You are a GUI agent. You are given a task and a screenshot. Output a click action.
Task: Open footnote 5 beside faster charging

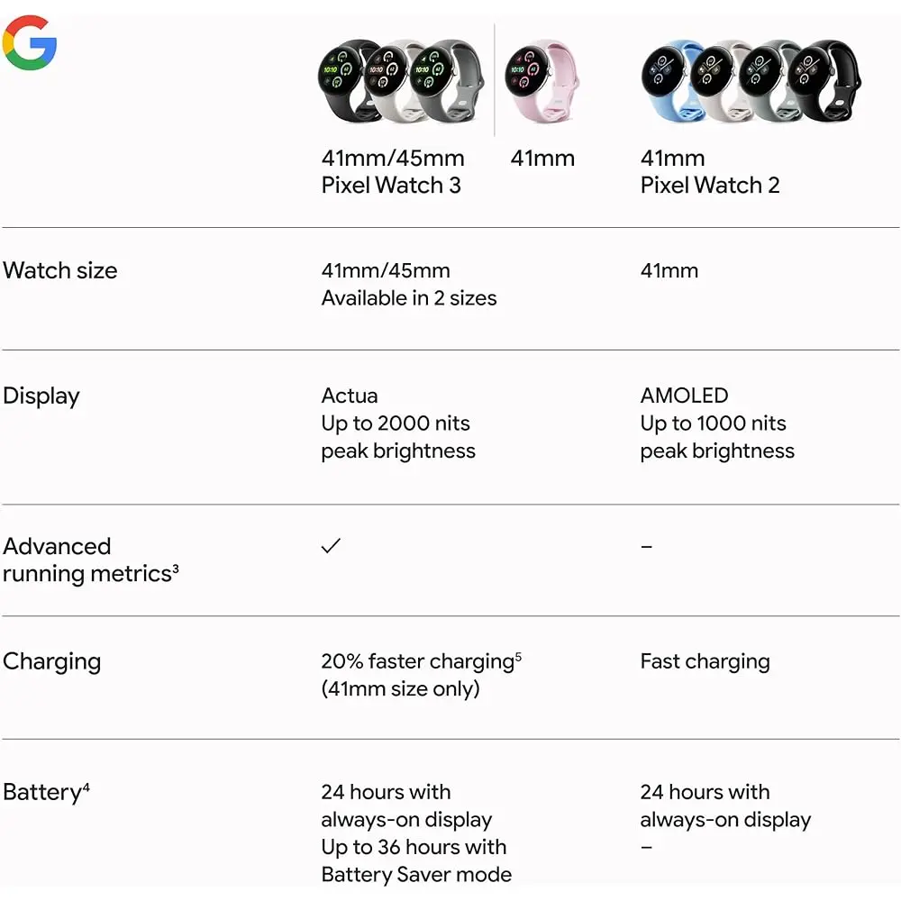[x=518, y=656]
